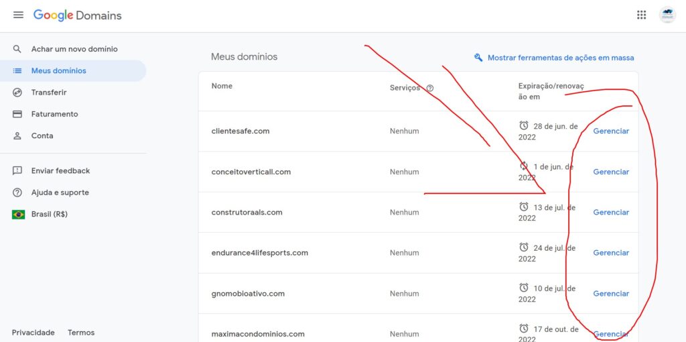This screenshot has height=342, width=686.
Task: Select domain clientesafe.com
Action: [241, 131]
